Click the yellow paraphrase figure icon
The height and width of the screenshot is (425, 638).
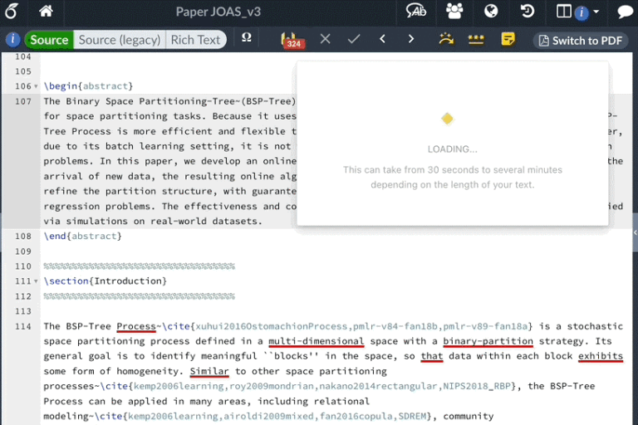[x=446, y=39]
